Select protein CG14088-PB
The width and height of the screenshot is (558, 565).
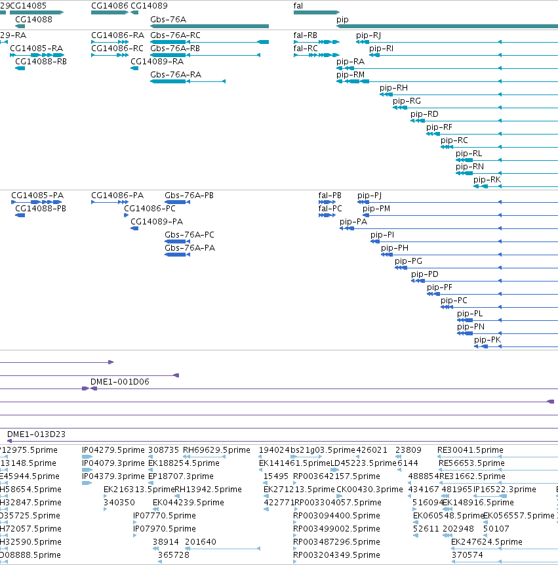tap(20, 215)
